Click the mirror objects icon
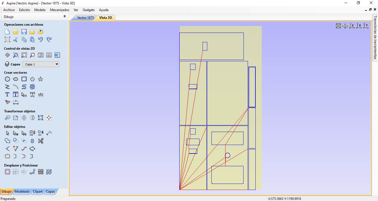 [32, 118]
